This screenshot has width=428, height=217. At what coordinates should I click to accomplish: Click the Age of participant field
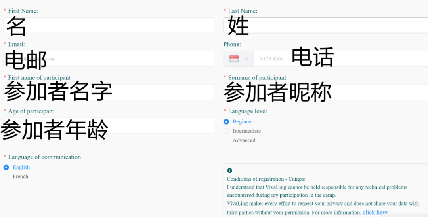[x=108, y=126]
